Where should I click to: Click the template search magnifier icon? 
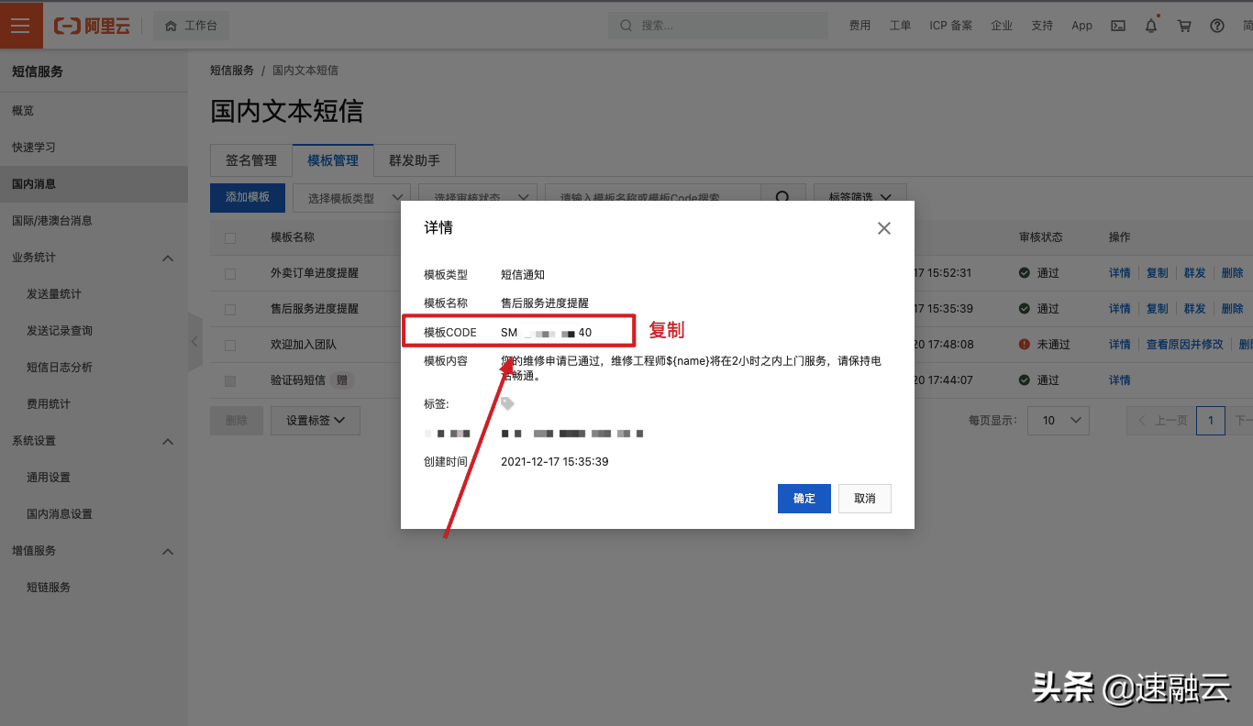pos(783,197)
